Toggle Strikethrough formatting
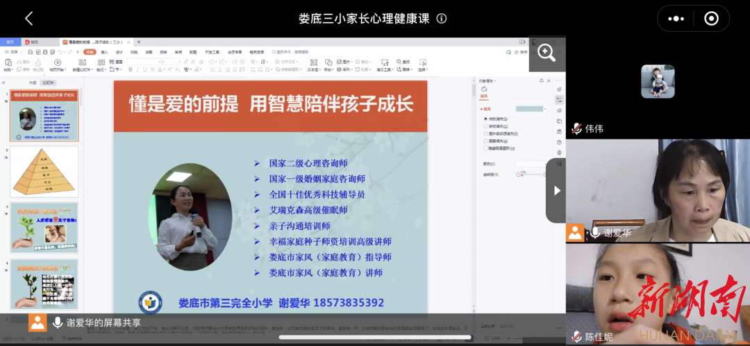Image resolution: width=750 pixels, height=346 pixels. pos(153,69)
